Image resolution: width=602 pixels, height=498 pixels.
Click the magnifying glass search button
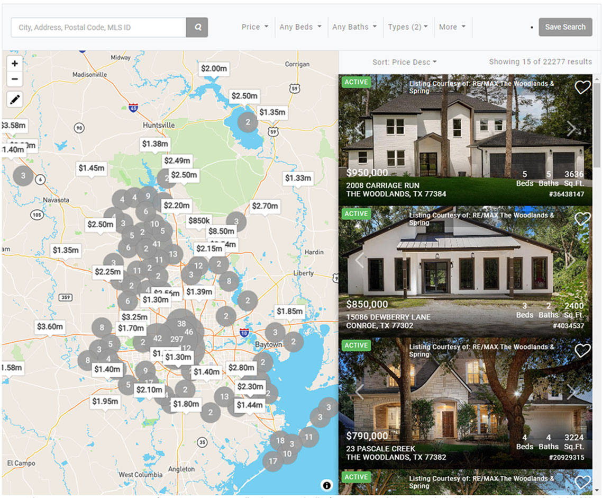click(197, 28)
